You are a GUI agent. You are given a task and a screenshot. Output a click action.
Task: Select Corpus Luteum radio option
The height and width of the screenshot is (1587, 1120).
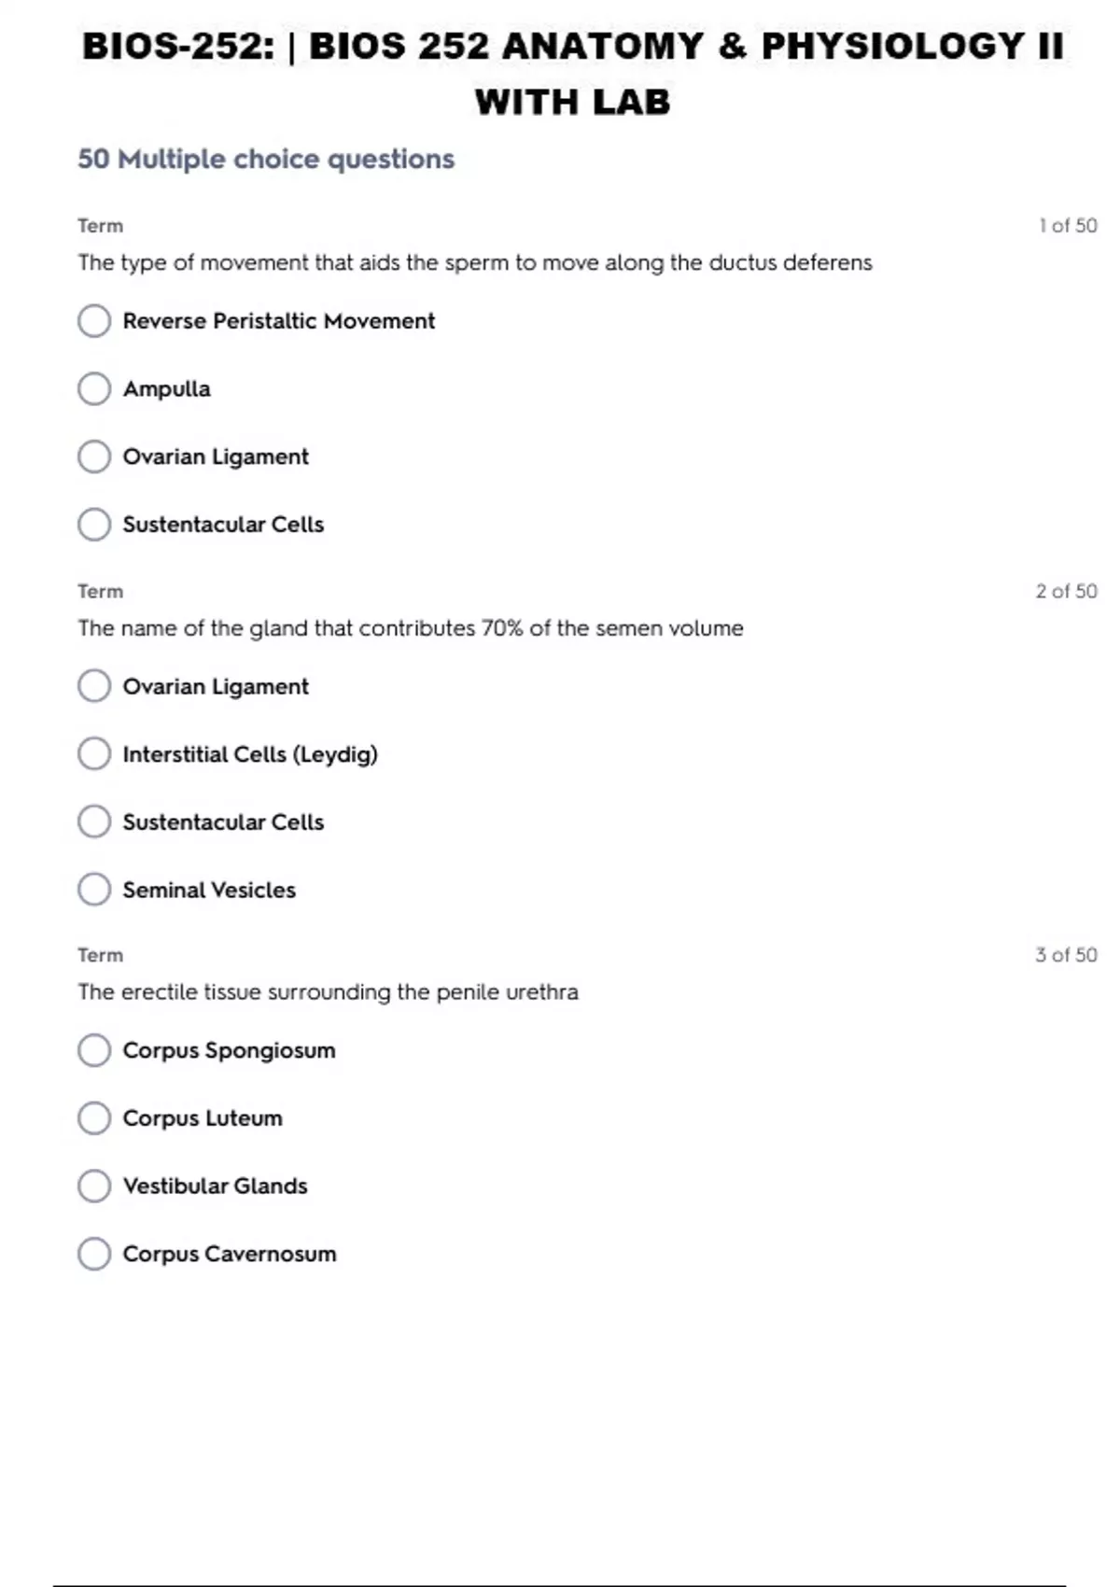(94, 1117)
